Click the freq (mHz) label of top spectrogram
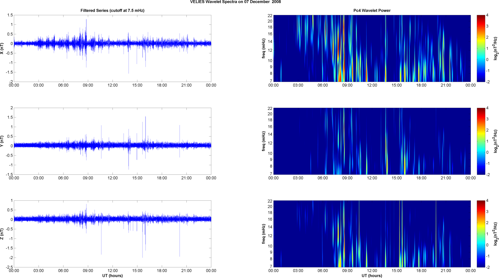Screen dimensions: 499x278 click(x=264, y=48)
